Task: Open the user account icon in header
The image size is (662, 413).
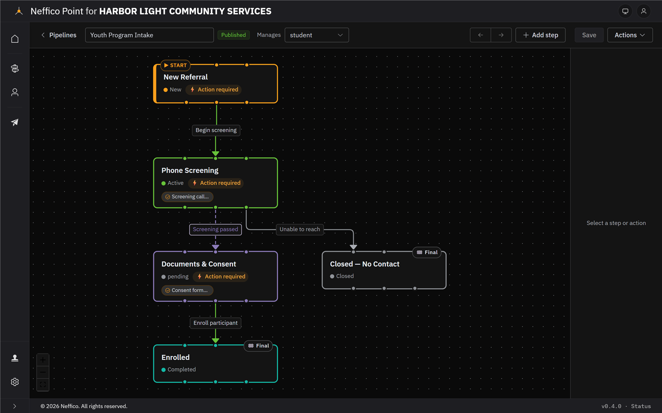Action: tap(644, 11)
